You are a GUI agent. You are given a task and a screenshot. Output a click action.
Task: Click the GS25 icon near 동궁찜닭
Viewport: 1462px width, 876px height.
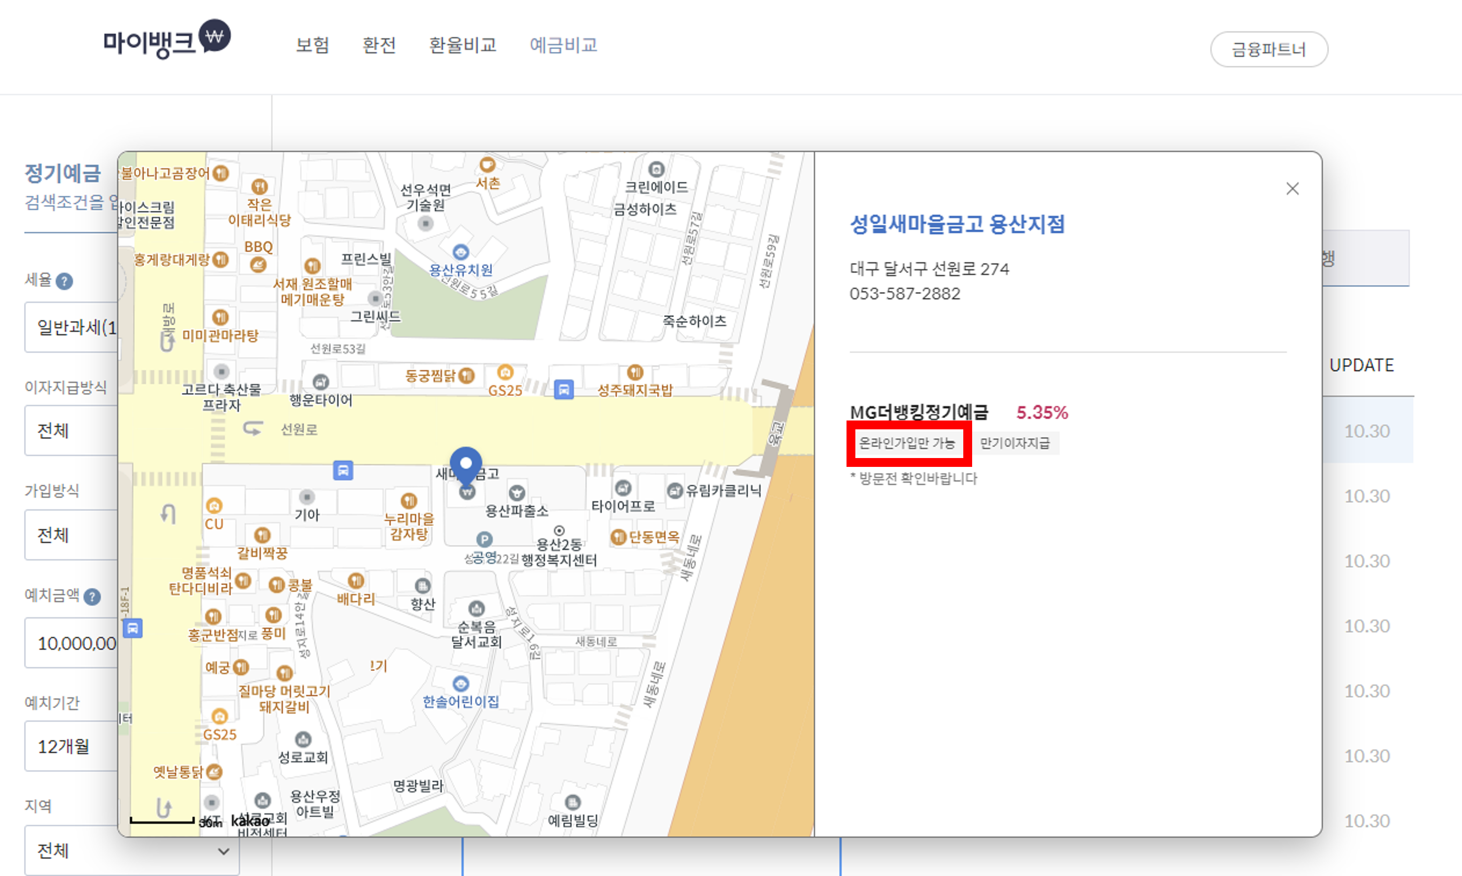pos(505,372)
